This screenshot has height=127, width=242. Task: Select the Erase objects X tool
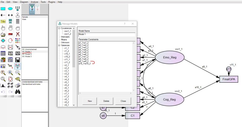18,34
